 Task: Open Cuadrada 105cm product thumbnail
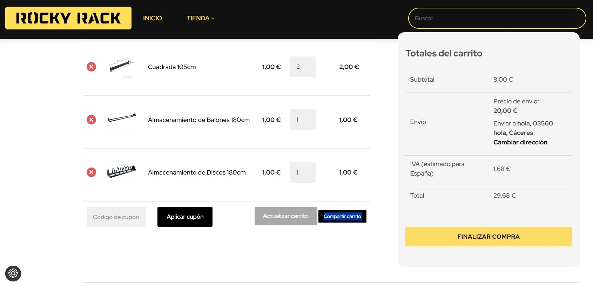[121, 67]
